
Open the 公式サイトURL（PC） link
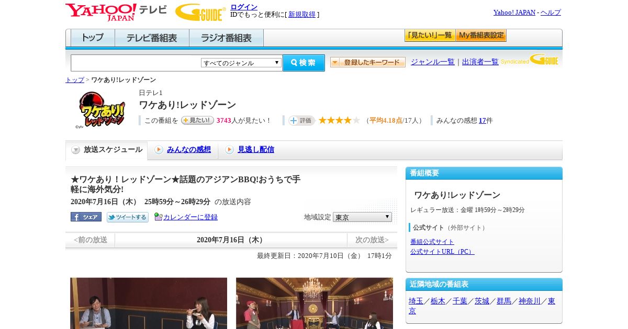(442, 252)
